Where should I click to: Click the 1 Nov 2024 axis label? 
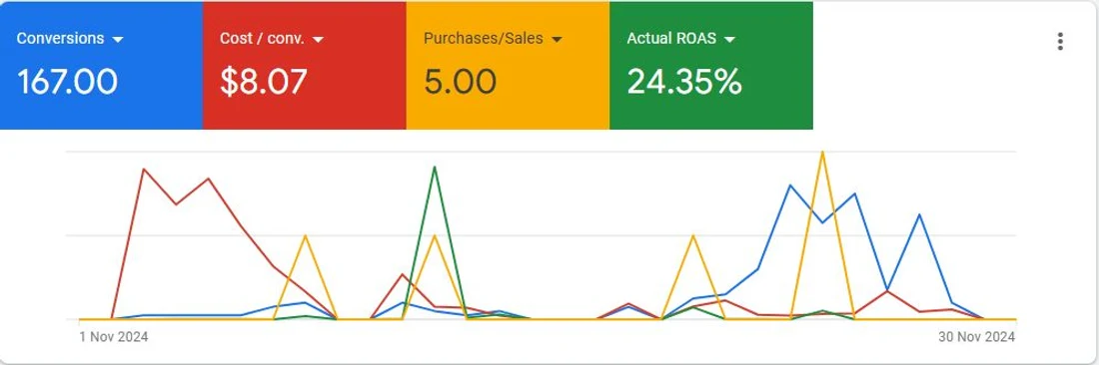coord(114,337)
